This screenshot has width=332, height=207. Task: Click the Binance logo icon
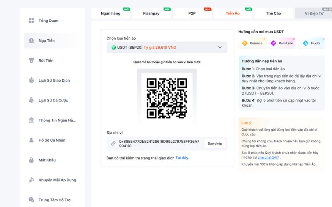(245, 43)
